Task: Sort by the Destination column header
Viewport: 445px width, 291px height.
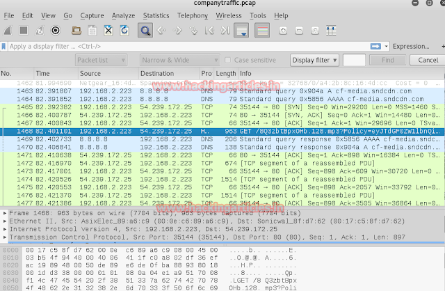Action: tap(169, 74)
